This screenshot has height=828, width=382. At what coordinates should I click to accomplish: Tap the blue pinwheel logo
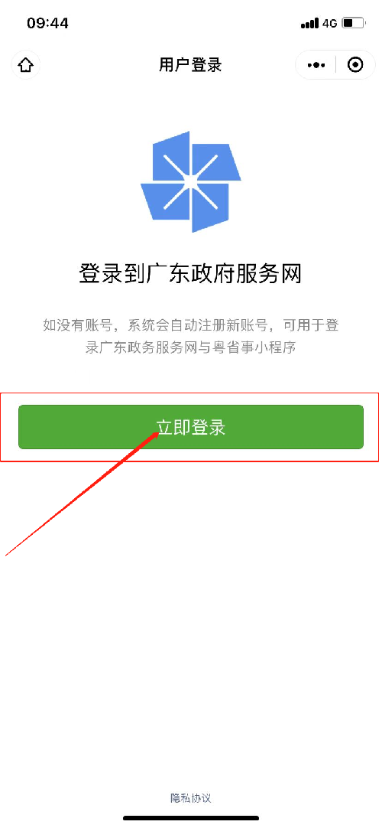[x=191, y=181]
